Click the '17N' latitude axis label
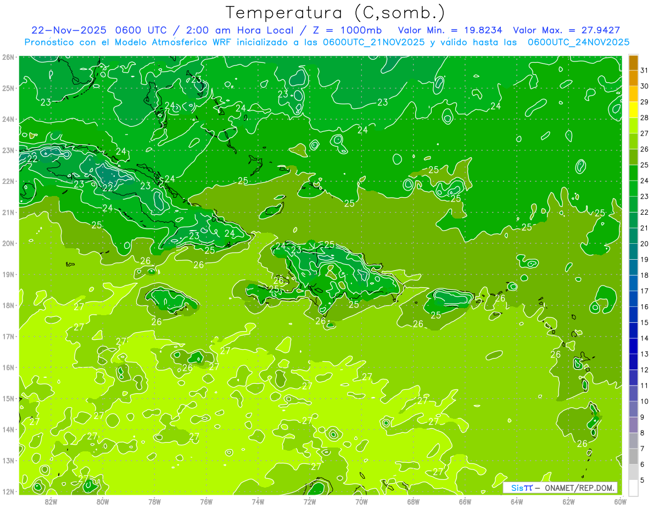Screen dimensions: 659x509 point(9,337)
